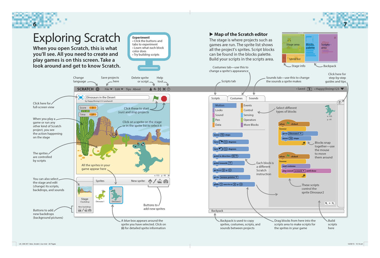Click the shrink sprite tool in the toolbar
Screen dimensions: 380x258
(x=164, y=89)
